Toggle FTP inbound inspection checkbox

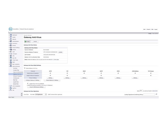pos(67,73)
